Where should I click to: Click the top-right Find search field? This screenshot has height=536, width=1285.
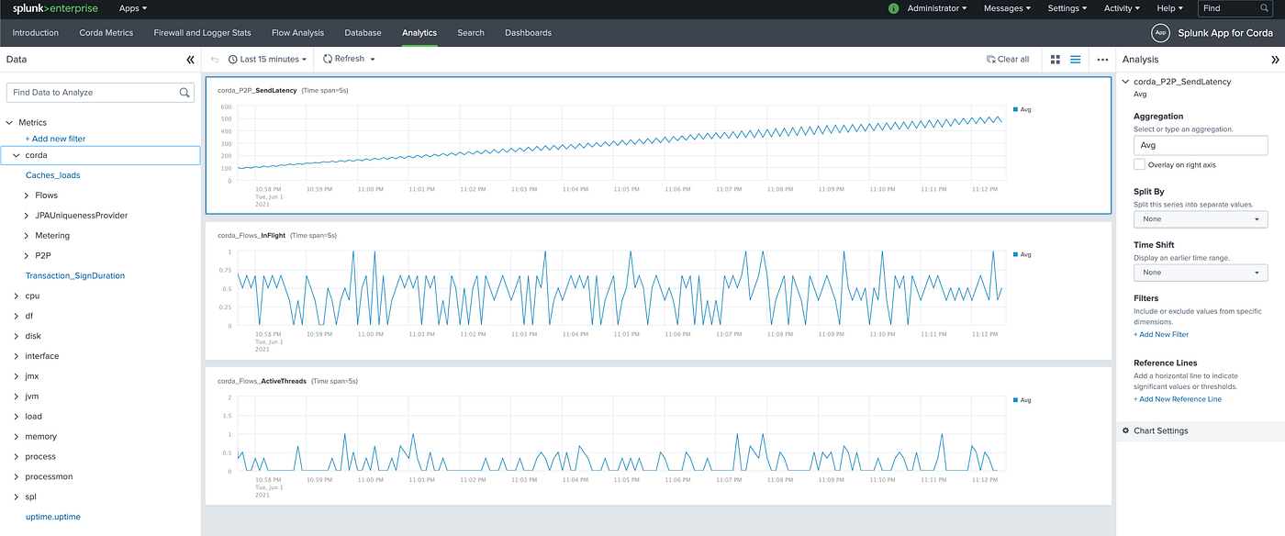click(1235, 8)
